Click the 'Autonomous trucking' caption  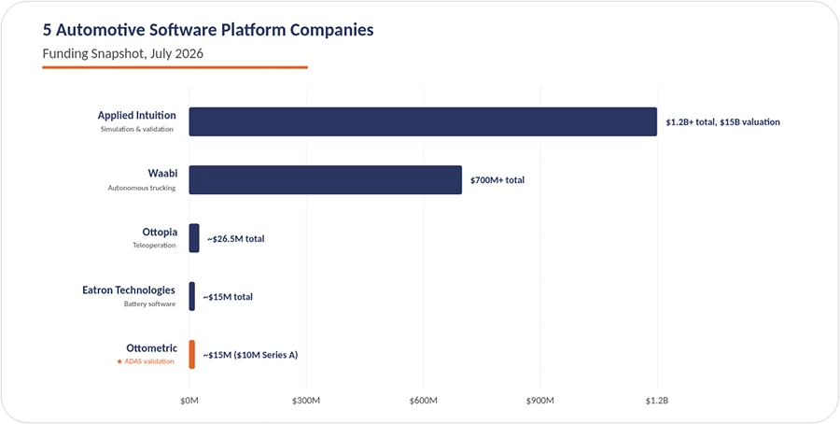click(x=142, y=188)
